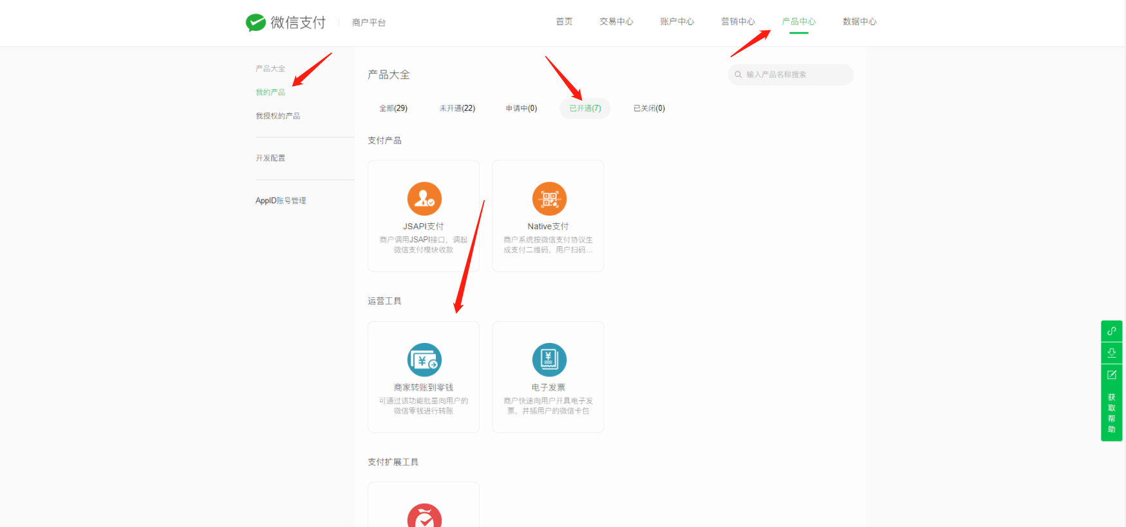Click the 获取帮助 help button
This screenshot has width=1126, height=527.
[x=1111, y=413]
